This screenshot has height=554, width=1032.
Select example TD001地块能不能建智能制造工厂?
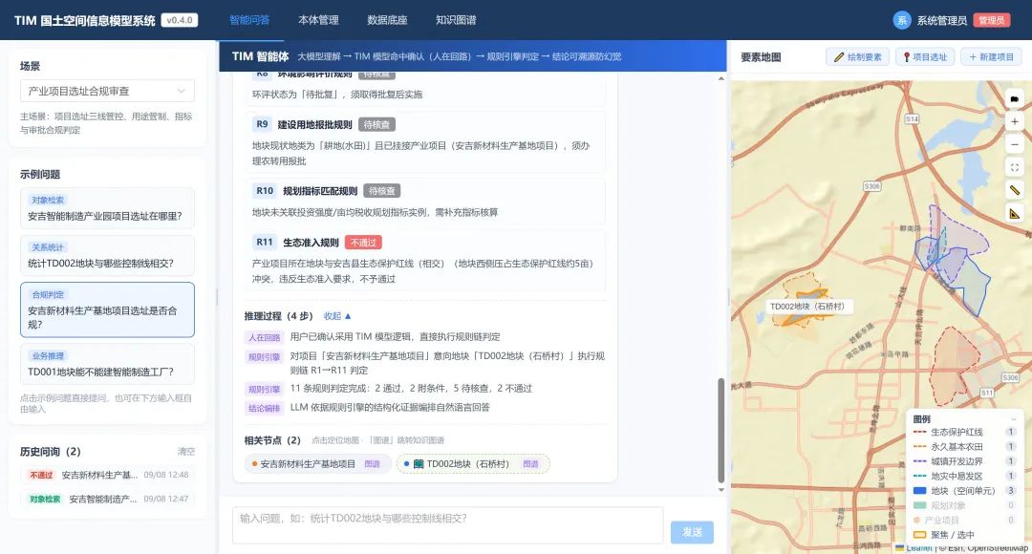pyautogui.click(x=107, y=364)
